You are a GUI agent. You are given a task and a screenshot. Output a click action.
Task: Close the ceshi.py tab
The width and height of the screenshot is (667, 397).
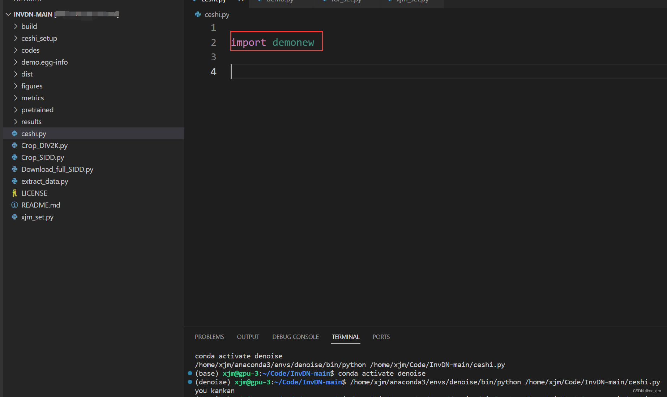240,1
